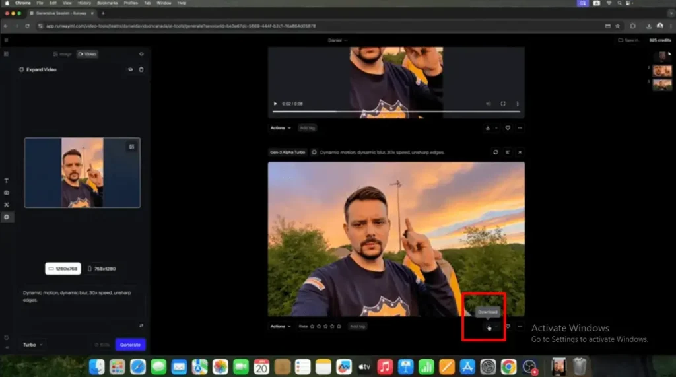This screenshot has height=377, width=676.
Task: Open the Daniel session name dropdown
Action: pos(337,40)
